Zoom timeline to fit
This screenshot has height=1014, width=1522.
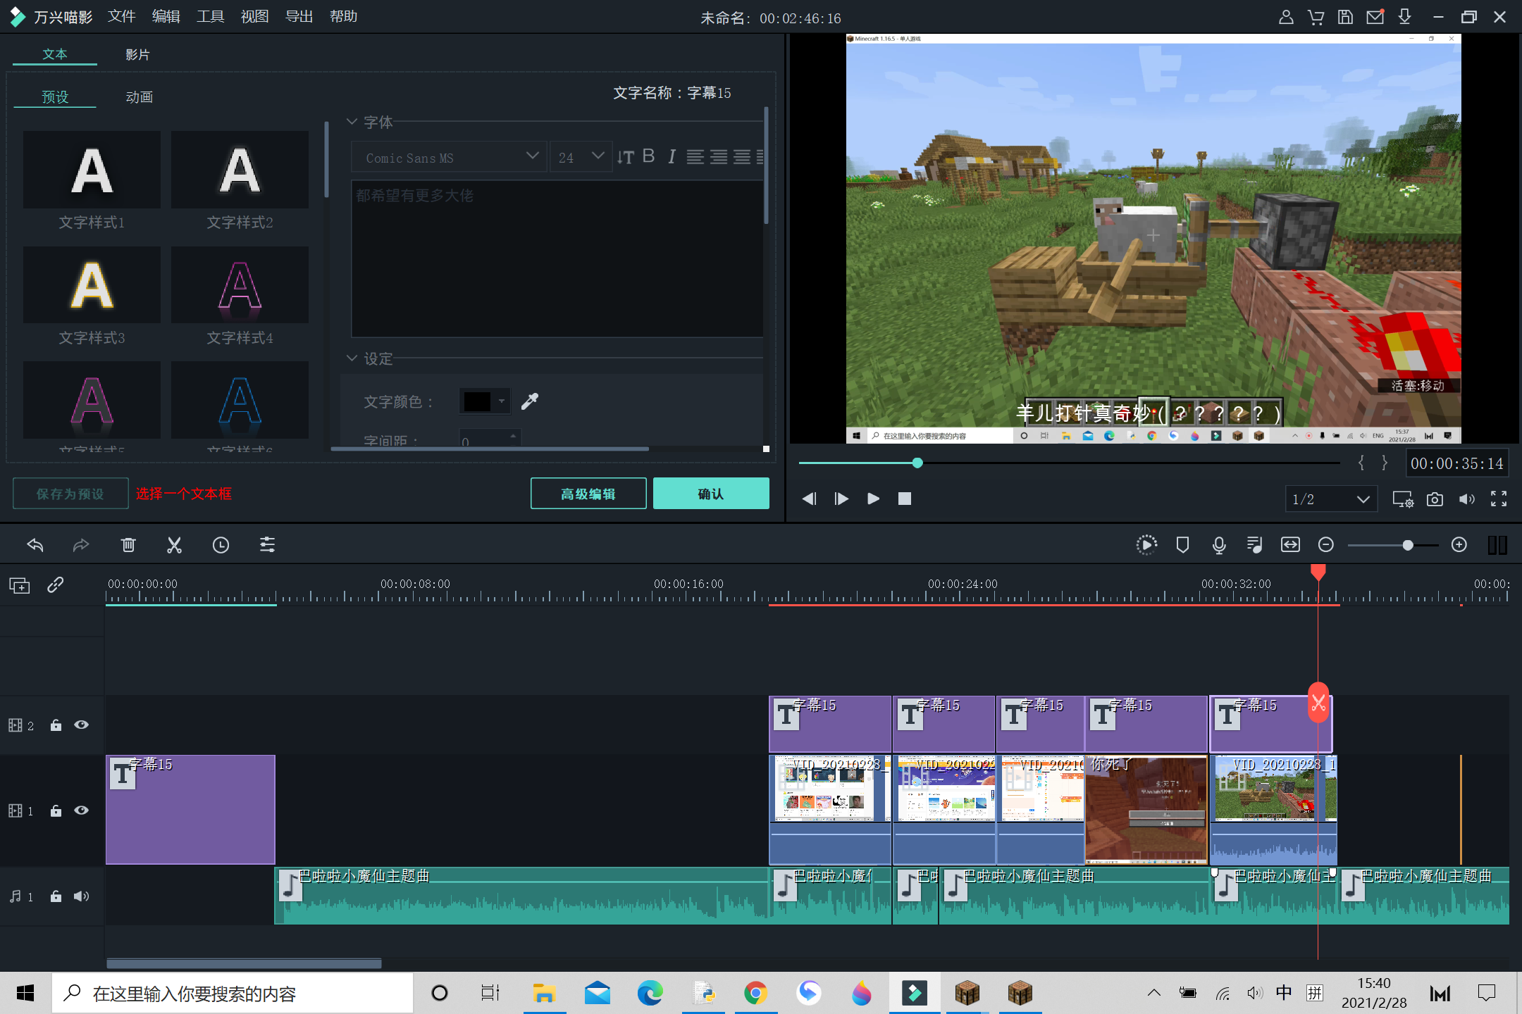pyautogui.click(x=1290, y=544)
